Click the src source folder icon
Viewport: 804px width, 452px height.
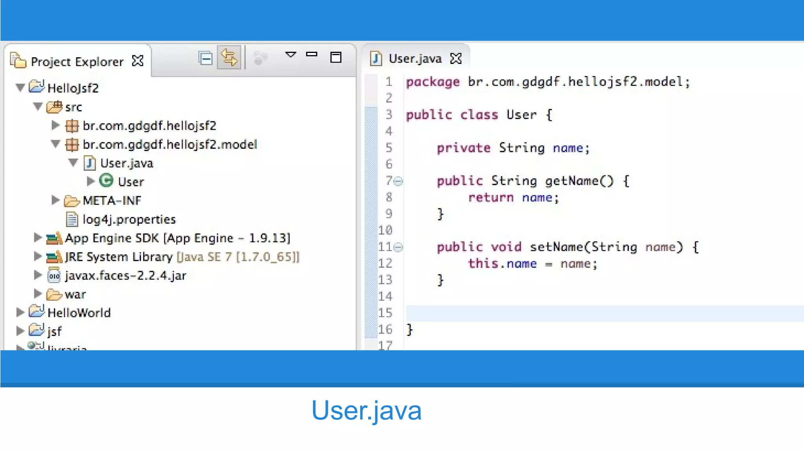point(54,106)
